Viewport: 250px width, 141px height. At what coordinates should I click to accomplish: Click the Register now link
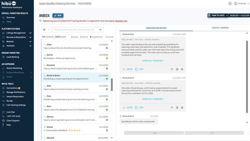pyautogui.click(x=121, y=21)
